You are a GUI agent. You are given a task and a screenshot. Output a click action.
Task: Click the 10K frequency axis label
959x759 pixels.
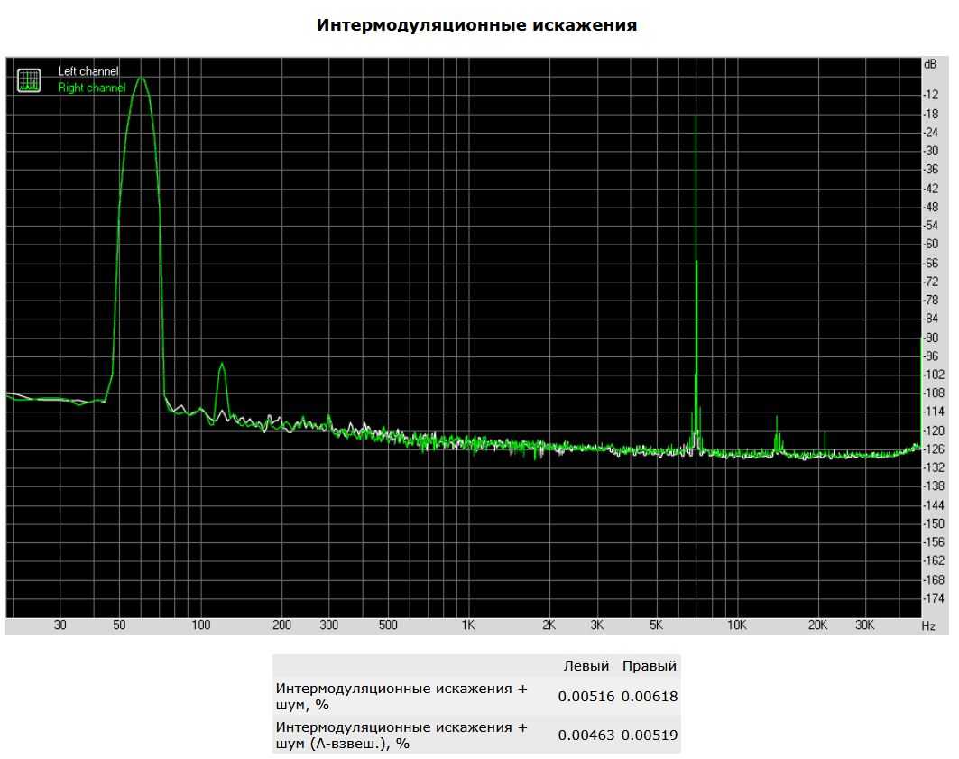(x=737, y=625)
